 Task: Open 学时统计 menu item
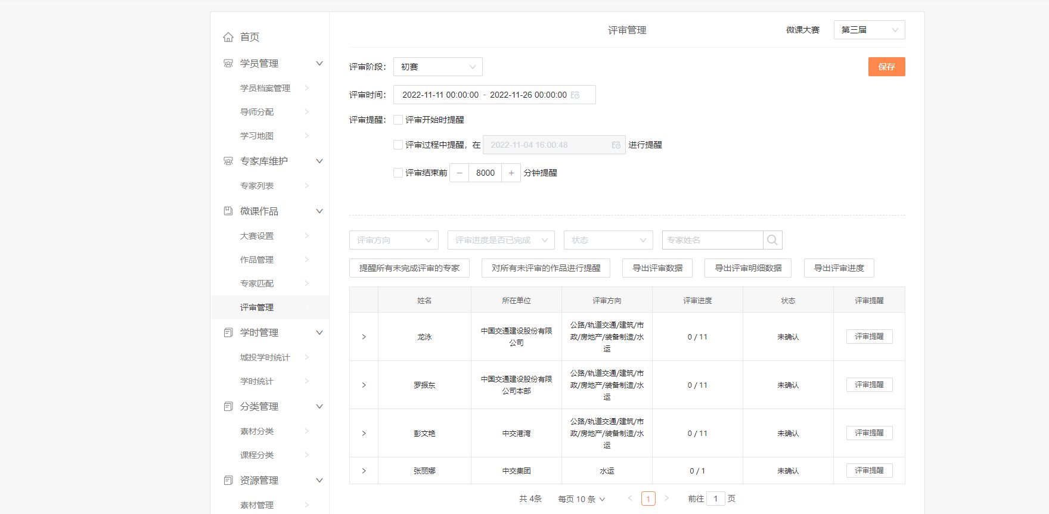point(269,381)
